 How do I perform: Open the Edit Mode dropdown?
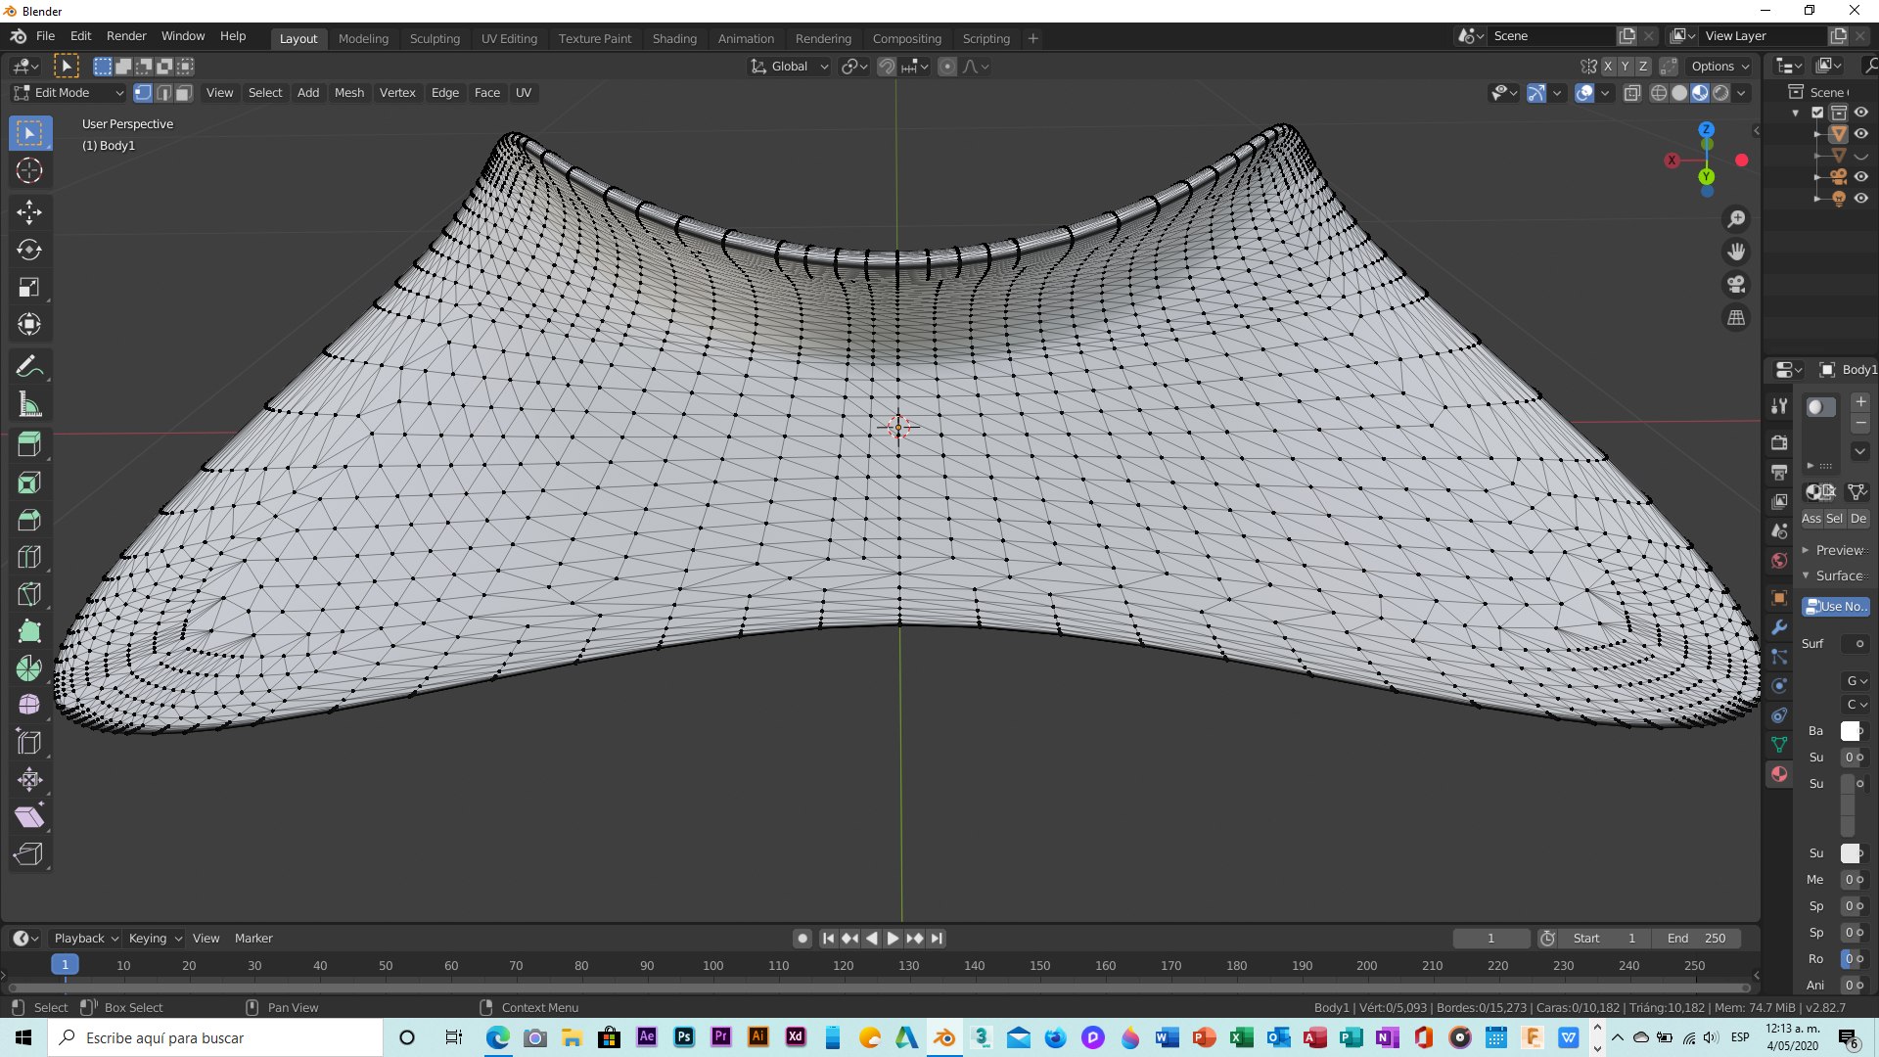pyautogui.click(x=69, y=93)
